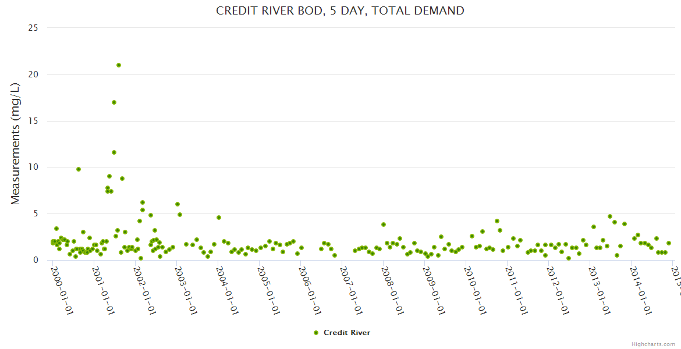Select the data point just below 12 mg/L
681x349 pixels.
point(114,152)
